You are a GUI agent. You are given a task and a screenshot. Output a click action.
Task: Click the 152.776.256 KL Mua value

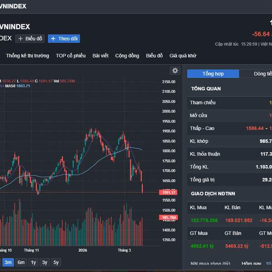coord(204,220)
